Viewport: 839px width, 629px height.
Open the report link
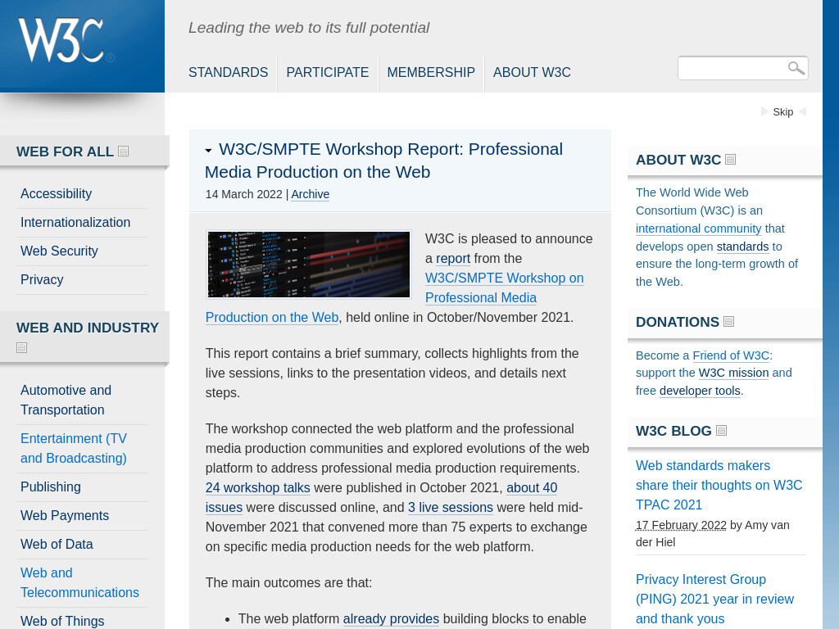453,258
